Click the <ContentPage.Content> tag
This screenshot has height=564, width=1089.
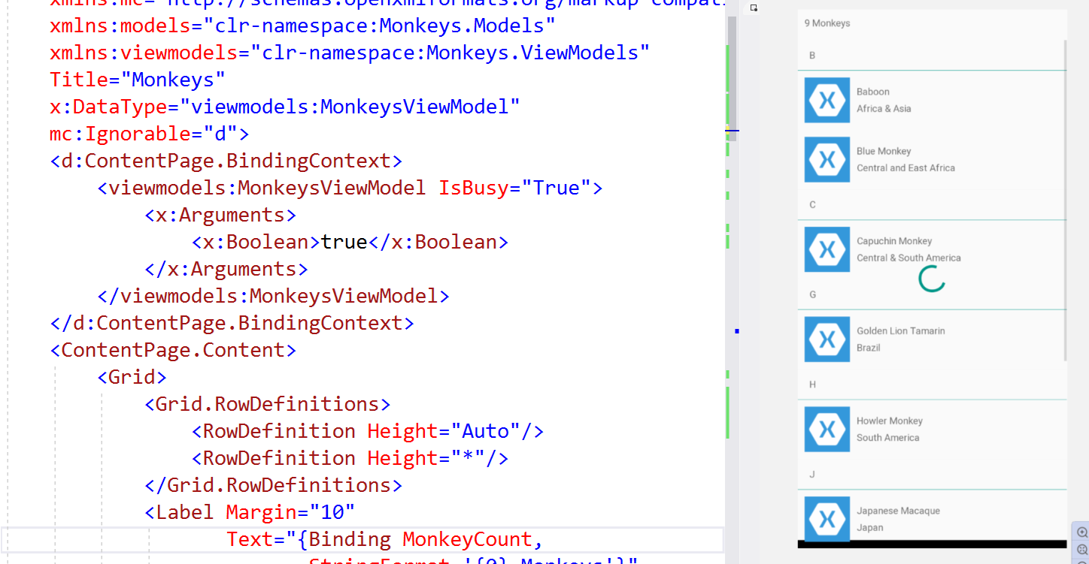[173, 350]
